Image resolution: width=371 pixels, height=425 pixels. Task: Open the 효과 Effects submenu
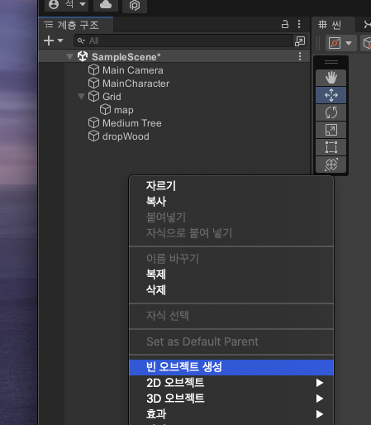click(231, 414)
